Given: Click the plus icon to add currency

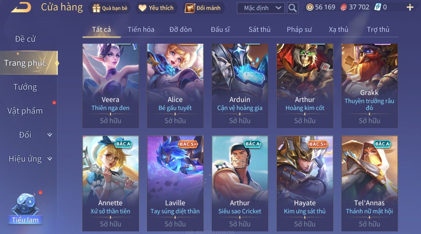Looking at the screenshot, I should (x=410, y=7).
